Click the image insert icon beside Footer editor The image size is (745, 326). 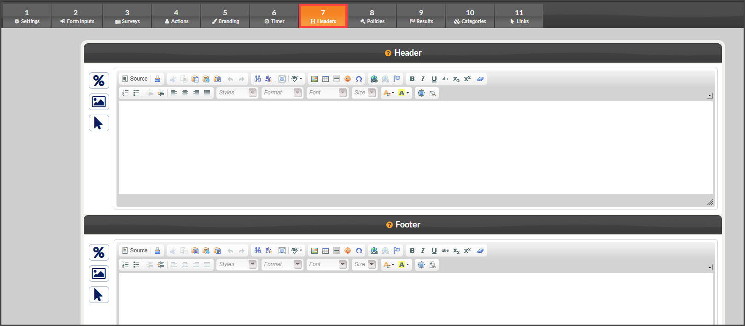(99, 274)
